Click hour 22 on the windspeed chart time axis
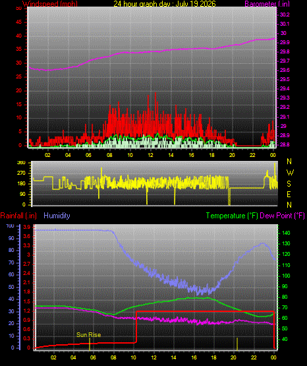Viewport: 307px width, 366px height. pyautogui.click(x=252, y=155)
